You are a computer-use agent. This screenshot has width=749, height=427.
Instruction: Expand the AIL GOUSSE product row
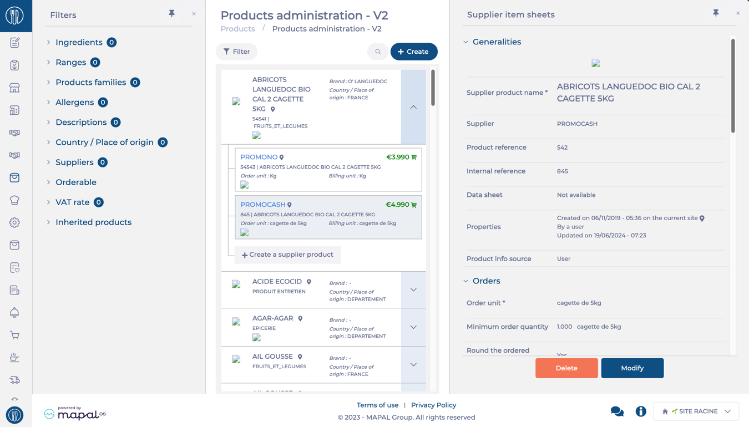point(413,364)
